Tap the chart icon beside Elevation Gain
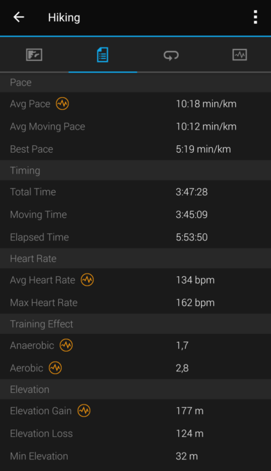 84,411
